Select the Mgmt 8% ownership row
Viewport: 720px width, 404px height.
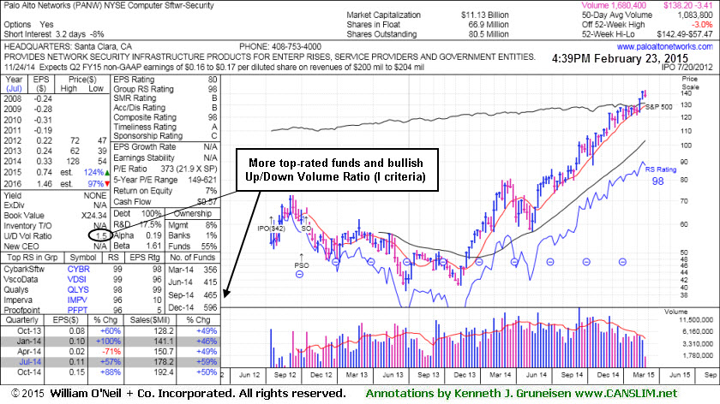point(193,225)
